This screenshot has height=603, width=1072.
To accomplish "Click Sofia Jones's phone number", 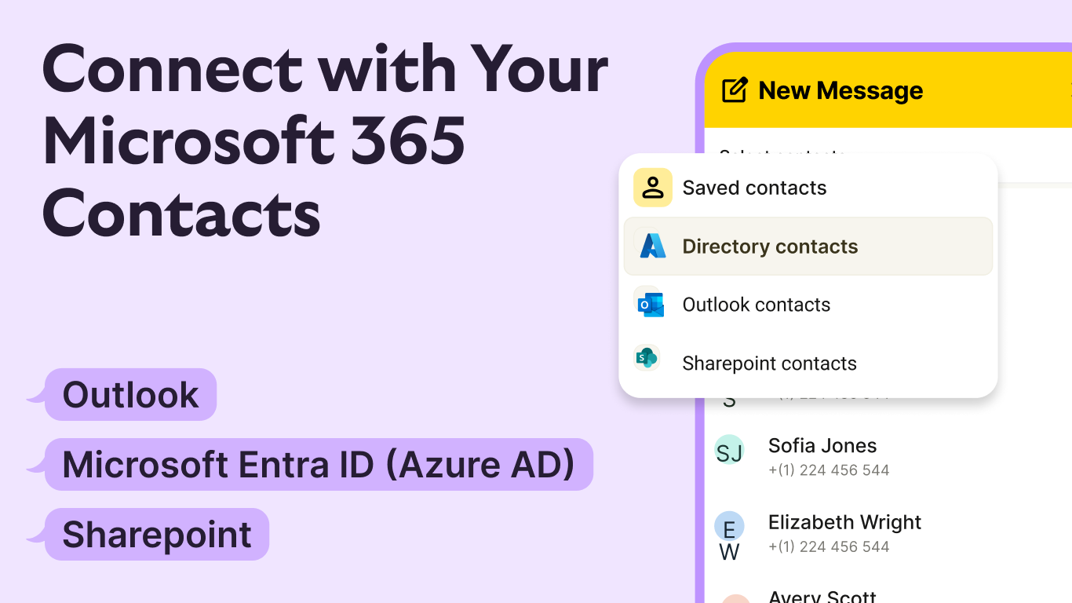I will pos(828,470).
